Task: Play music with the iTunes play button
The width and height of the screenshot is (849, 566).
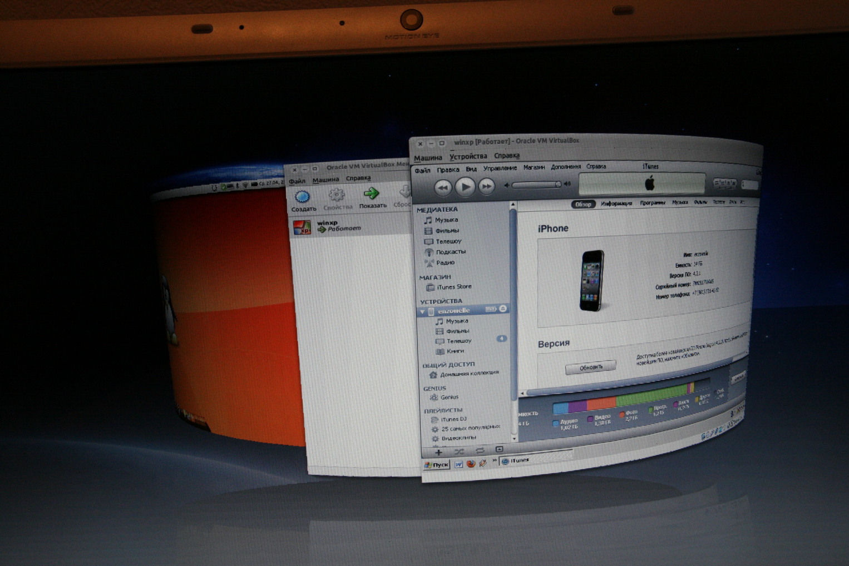Action: [x=465, y=187]
